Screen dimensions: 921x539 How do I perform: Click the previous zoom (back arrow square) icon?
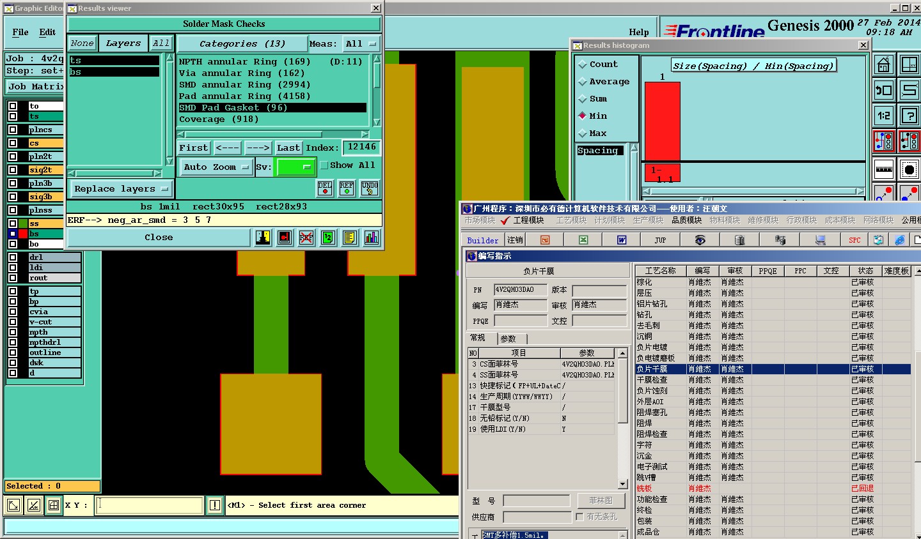coord(884,90)
